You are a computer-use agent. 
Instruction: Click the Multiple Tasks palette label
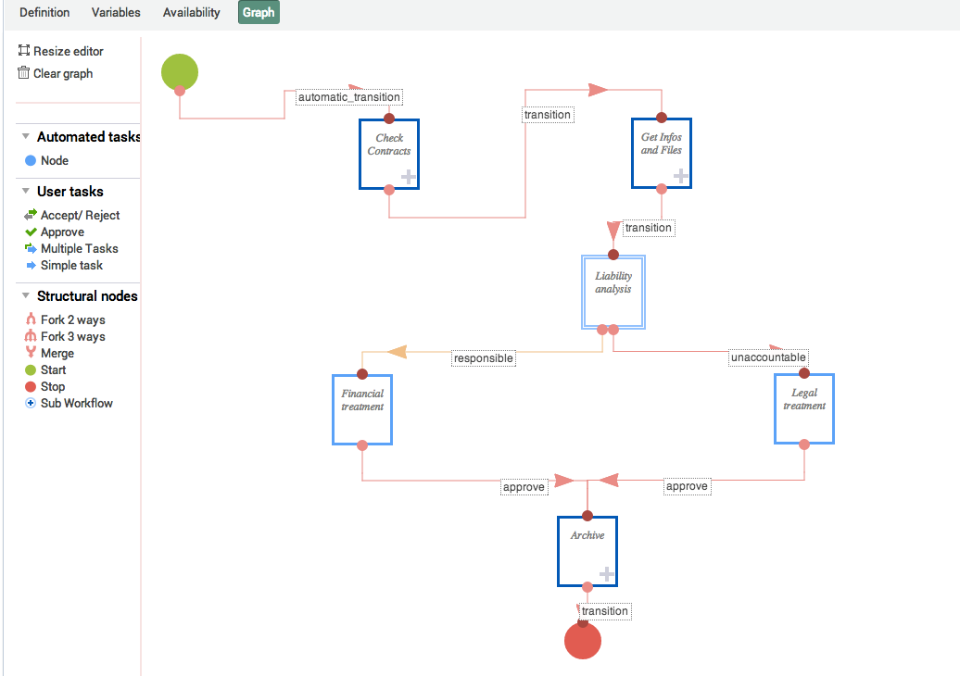click(80, 248)
